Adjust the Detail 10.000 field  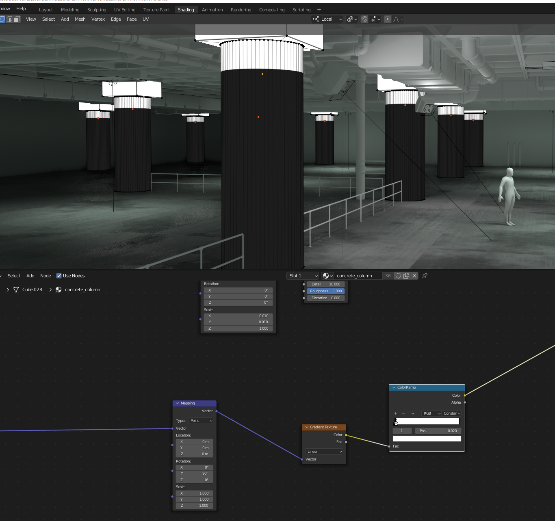[326, 284]
